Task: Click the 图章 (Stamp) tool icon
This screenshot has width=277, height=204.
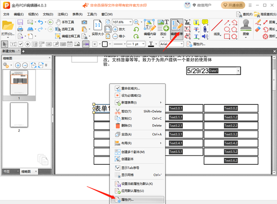Action: (x=246, y=26)
